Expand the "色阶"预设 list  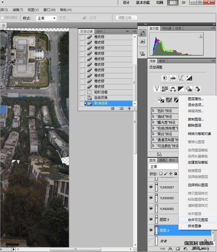pyautogui.click(x=153, y=111)
